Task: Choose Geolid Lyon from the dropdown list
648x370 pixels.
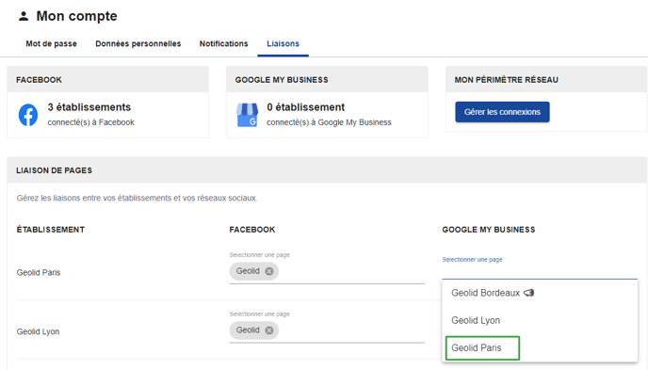Action: point(540,320)
